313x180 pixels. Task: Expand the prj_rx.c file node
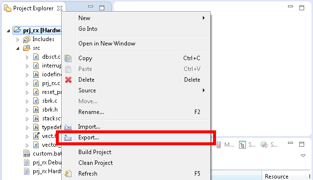[27, 84]
